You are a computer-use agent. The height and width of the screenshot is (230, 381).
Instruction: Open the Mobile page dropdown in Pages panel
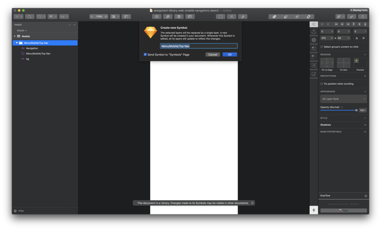(x=22, y=30)
